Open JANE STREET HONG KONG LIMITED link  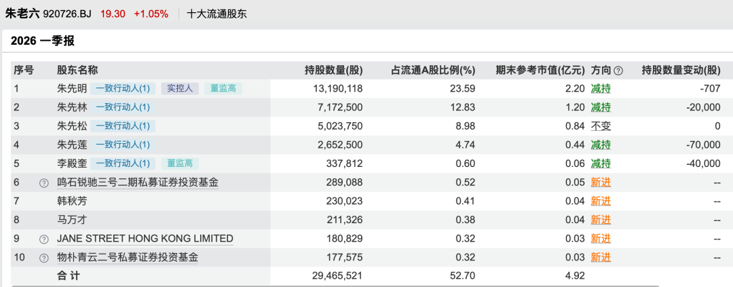point(145,239)
